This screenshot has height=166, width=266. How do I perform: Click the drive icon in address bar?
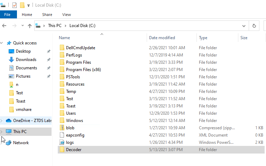[x=38, y=26]
